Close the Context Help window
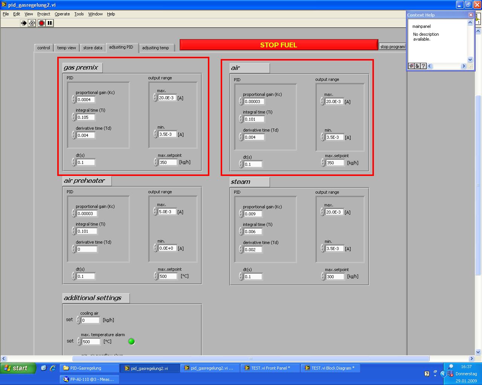Screen dimensions: 482x385 pyautogui.click(x=471, y=15)
